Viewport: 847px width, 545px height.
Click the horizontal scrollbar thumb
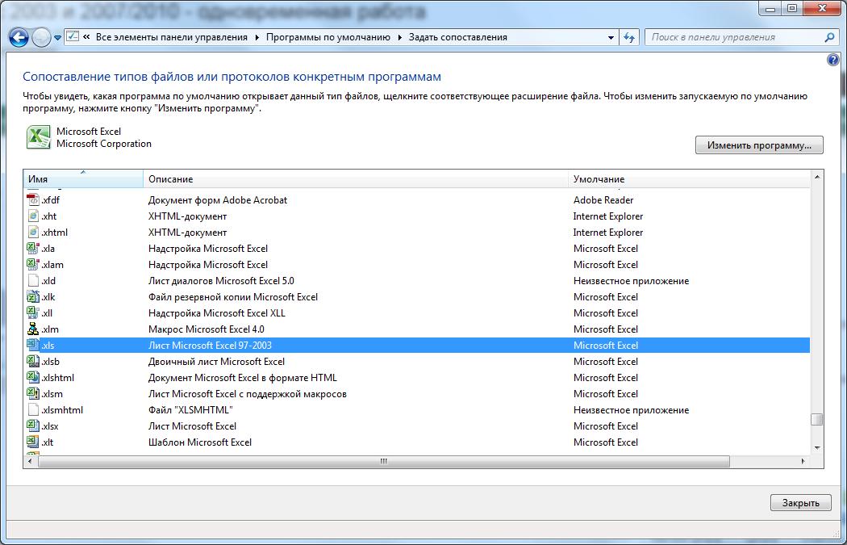click(x=383, y=461)
